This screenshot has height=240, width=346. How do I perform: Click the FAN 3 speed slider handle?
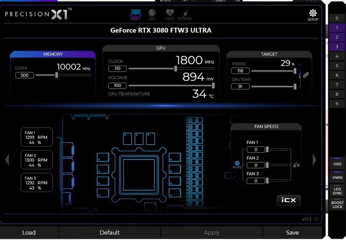(267, 181)
